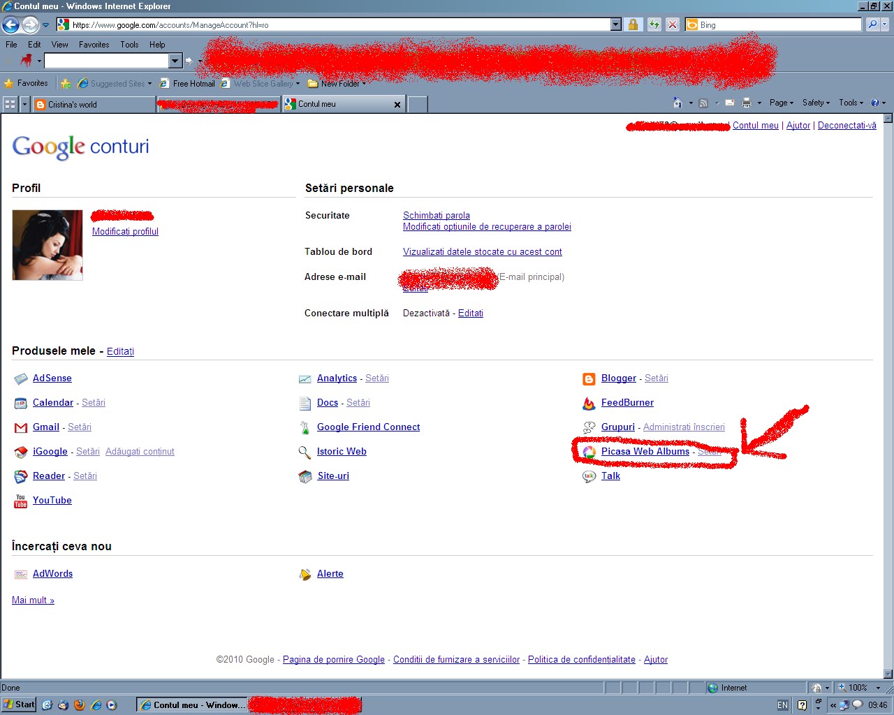Click the profile photo thumbnail
Viewport: 894px width, 715px height.
(x=47, y=245)
